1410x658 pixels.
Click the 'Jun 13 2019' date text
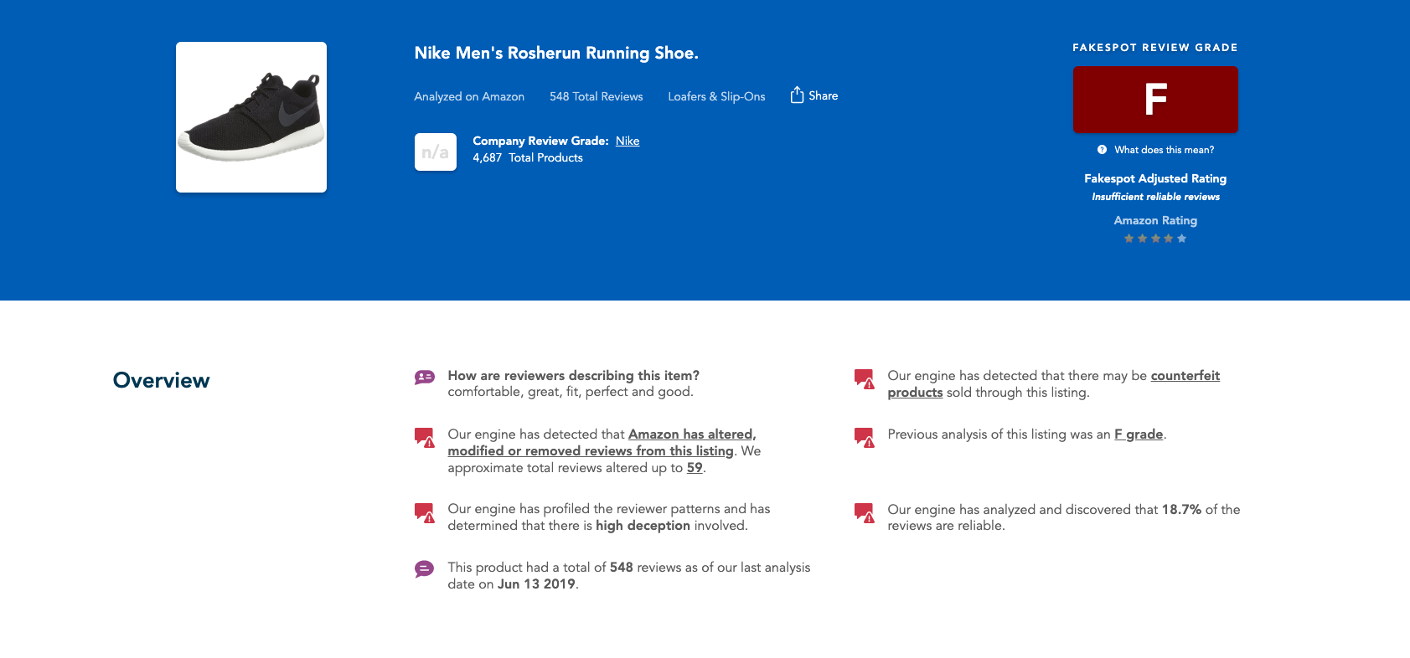pos(536,584)
